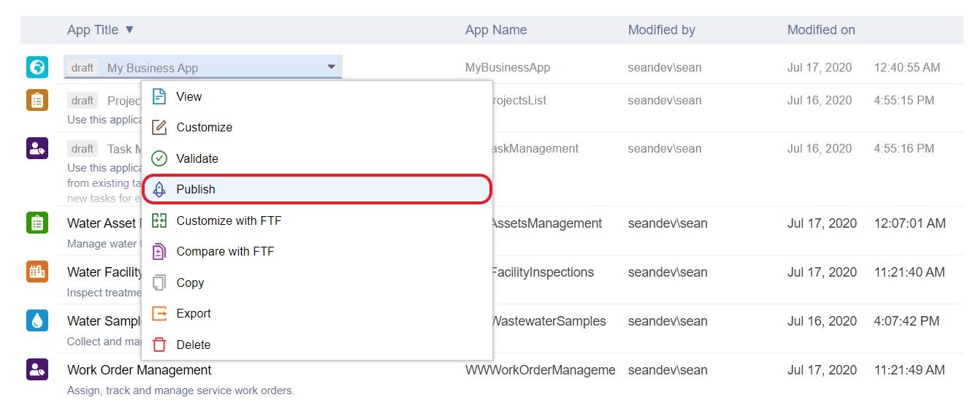973x419 pixels.
Task: Click the My Business App globe icon
Action: (37, 67)
